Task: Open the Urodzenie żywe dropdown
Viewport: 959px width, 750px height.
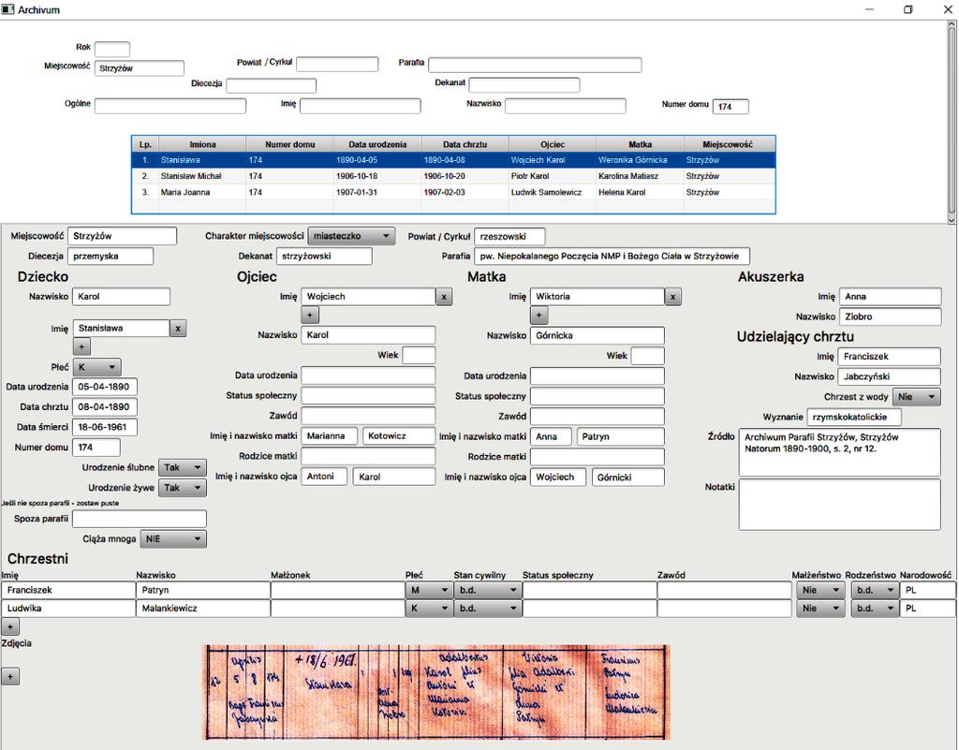Action: pos(183,488)
